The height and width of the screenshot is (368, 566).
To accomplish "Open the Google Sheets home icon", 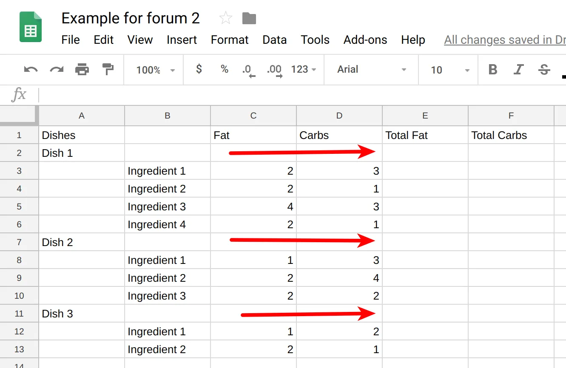I will point(31,27).
